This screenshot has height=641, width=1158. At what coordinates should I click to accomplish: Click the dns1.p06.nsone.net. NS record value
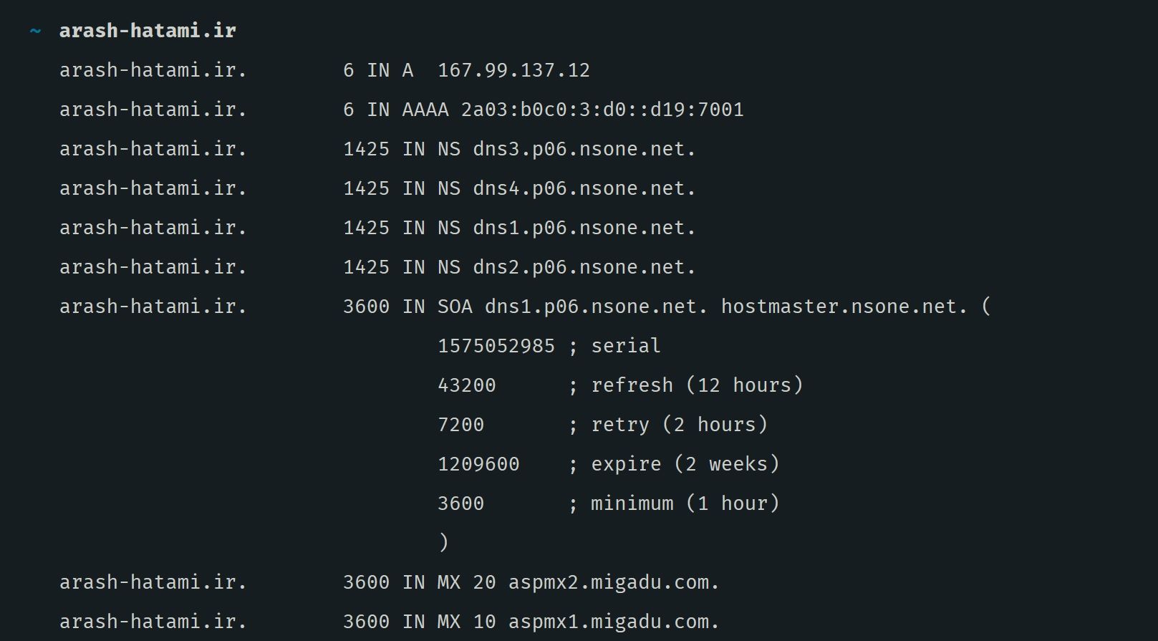click(x=584, y=228)
